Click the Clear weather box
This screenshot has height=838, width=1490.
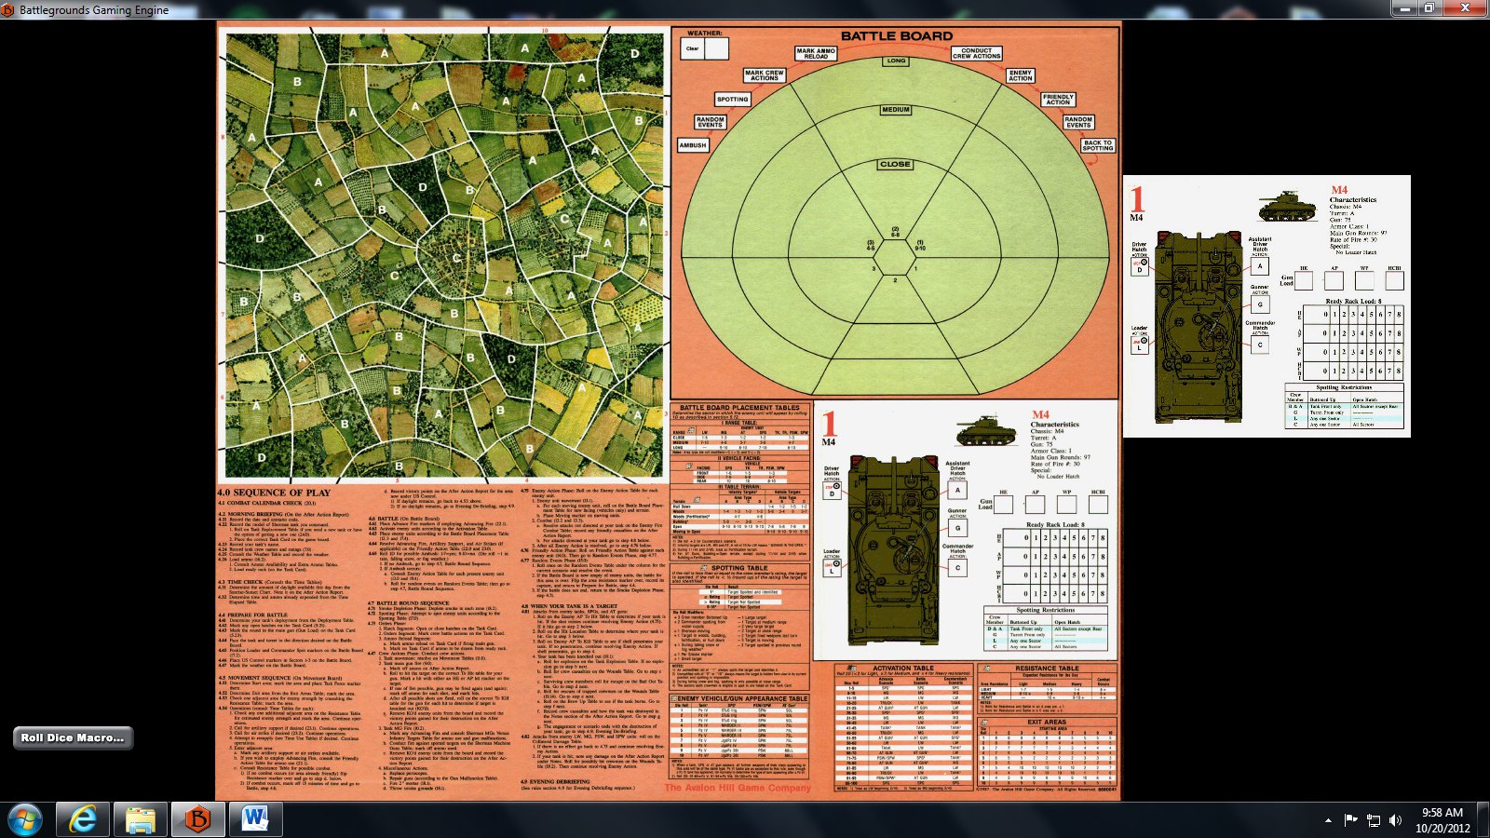693,48
